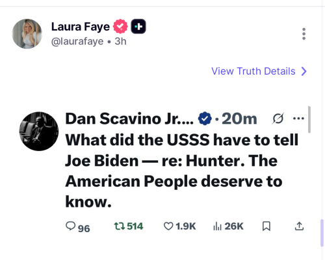This screenshot has width=325, height=260.
Task: Toggle the repost button showing 514
Action: (x=129, y=226)
